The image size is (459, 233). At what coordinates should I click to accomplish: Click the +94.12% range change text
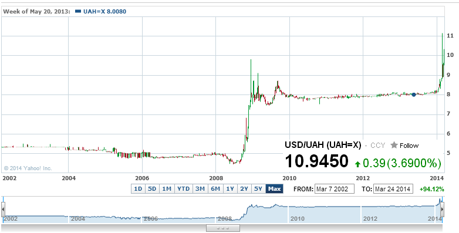432,190
